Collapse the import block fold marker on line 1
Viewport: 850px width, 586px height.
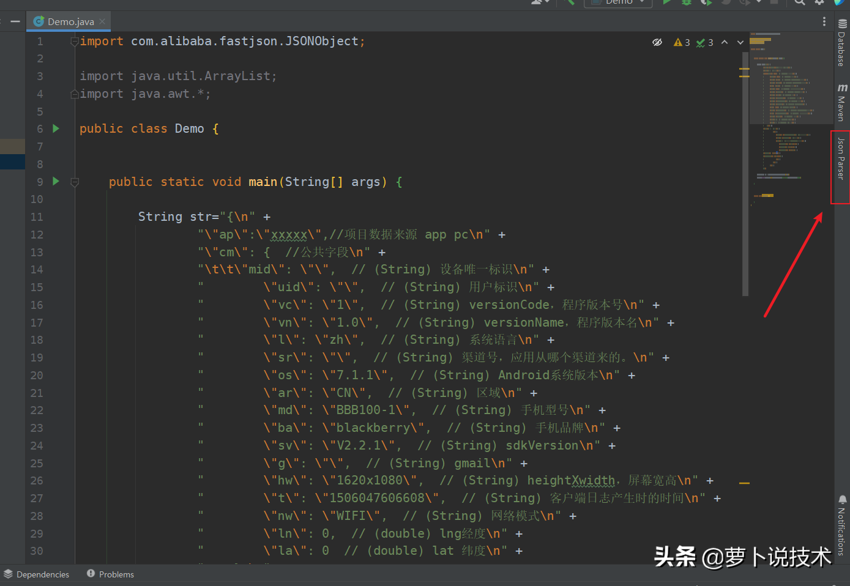pos(75,42)
